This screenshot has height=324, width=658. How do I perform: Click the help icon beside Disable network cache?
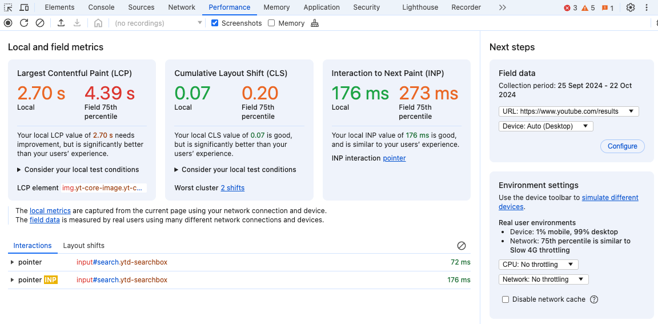(x=594, y=299)
